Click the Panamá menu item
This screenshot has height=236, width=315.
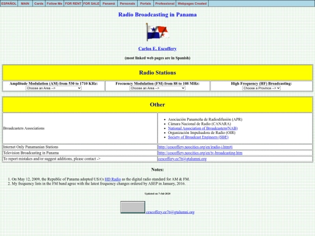(108, 3)
